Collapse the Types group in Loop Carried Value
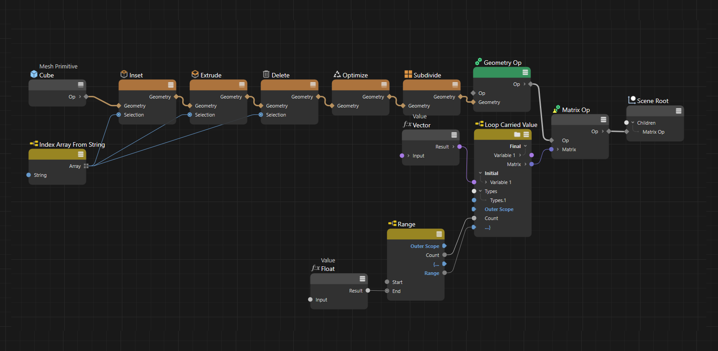This screenshot has width=718, height=351. tap(480, 191)
